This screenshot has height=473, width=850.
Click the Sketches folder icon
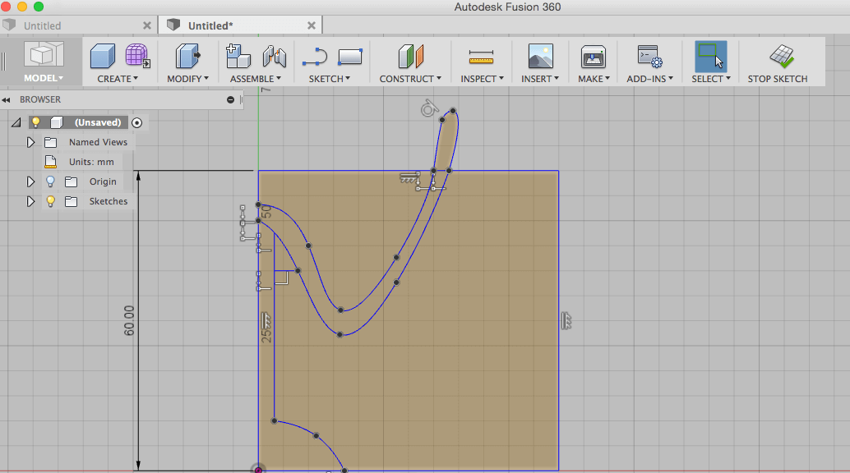71,201
